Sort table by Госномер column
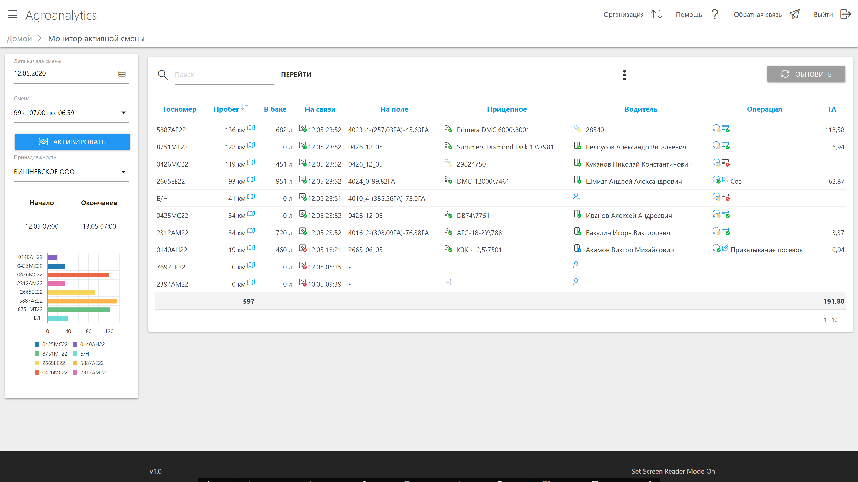858x482 pixels. pos(180,109)
